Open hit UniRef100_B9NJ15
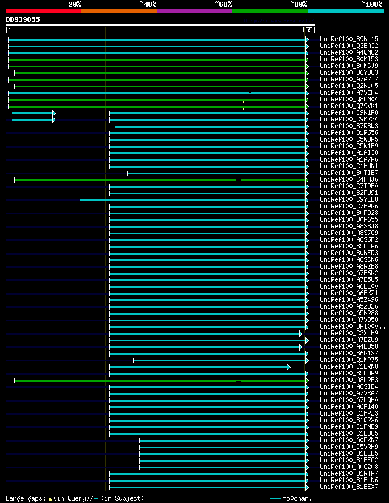 [x=349, y=39]
